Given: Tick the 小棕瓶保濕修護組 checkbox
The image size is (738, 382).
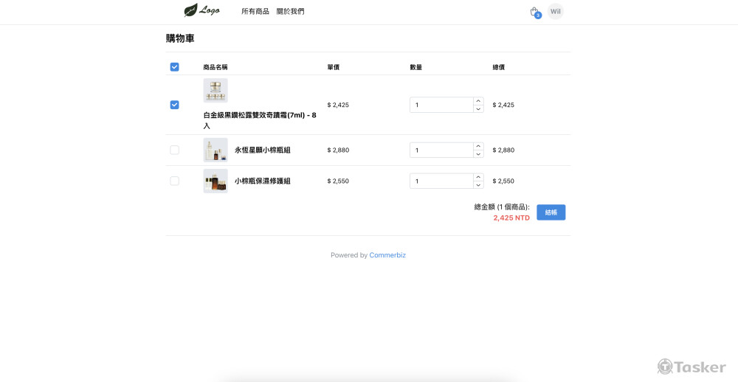Looking at the screenshot, I should 174,181.
